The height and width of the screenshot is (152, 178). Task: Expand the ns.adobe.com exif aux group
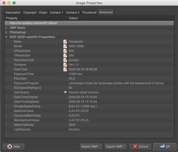pos(6,23)
